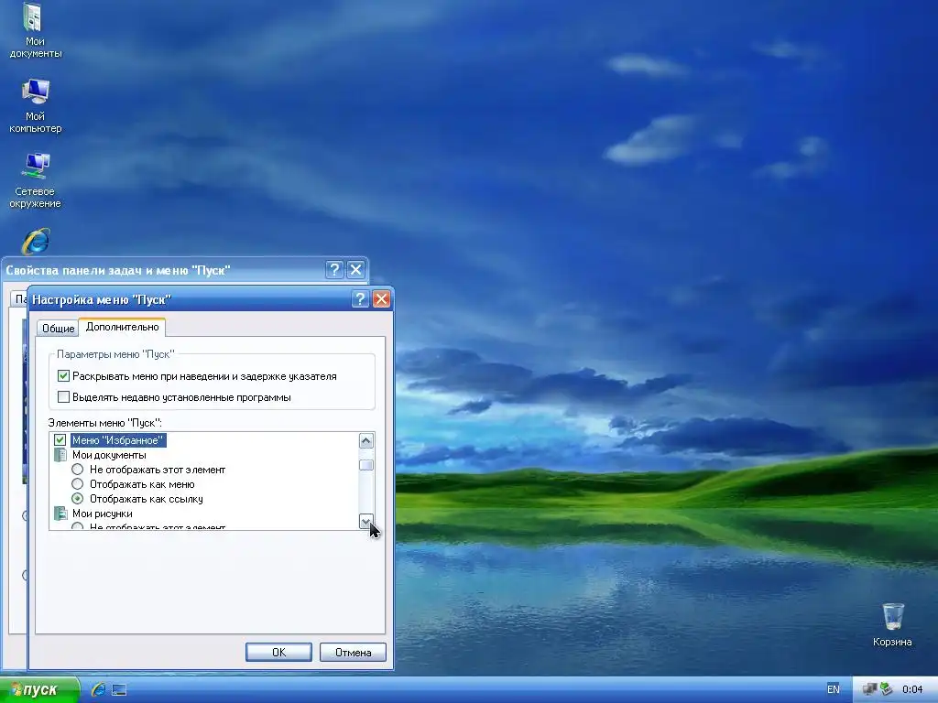Select the My Computer desktop icon
938x703 pixels.
point(35,105)
